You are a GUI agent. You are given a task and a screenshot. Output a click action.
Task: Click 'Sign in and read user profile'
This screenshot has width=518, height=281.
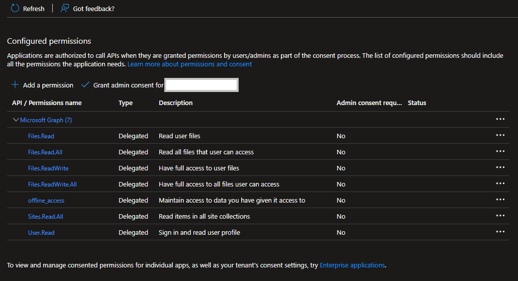click(x=199, y=232)
